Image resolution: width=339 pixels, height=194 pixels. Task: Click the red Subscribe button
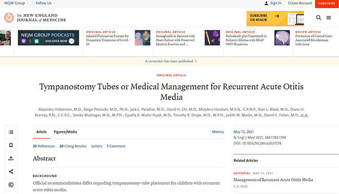[x=327, y=4]
